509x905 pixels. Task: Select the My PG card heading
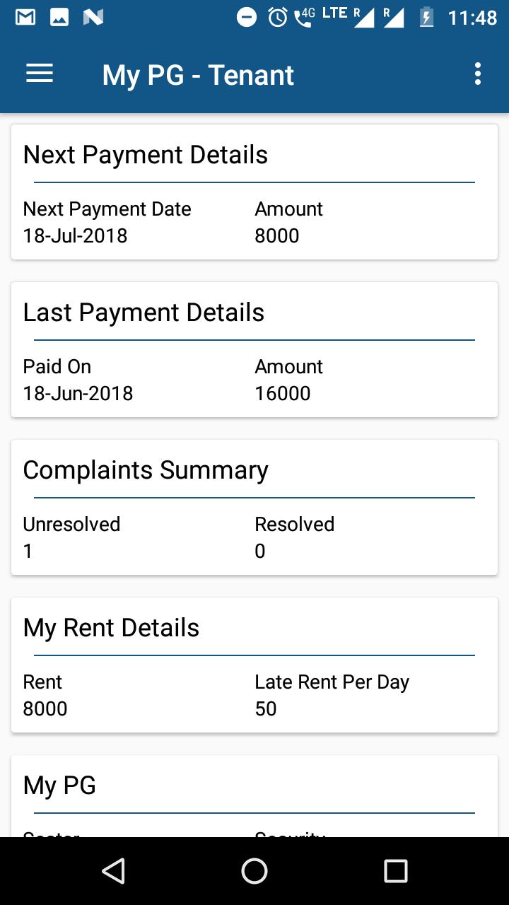(59, 786)
